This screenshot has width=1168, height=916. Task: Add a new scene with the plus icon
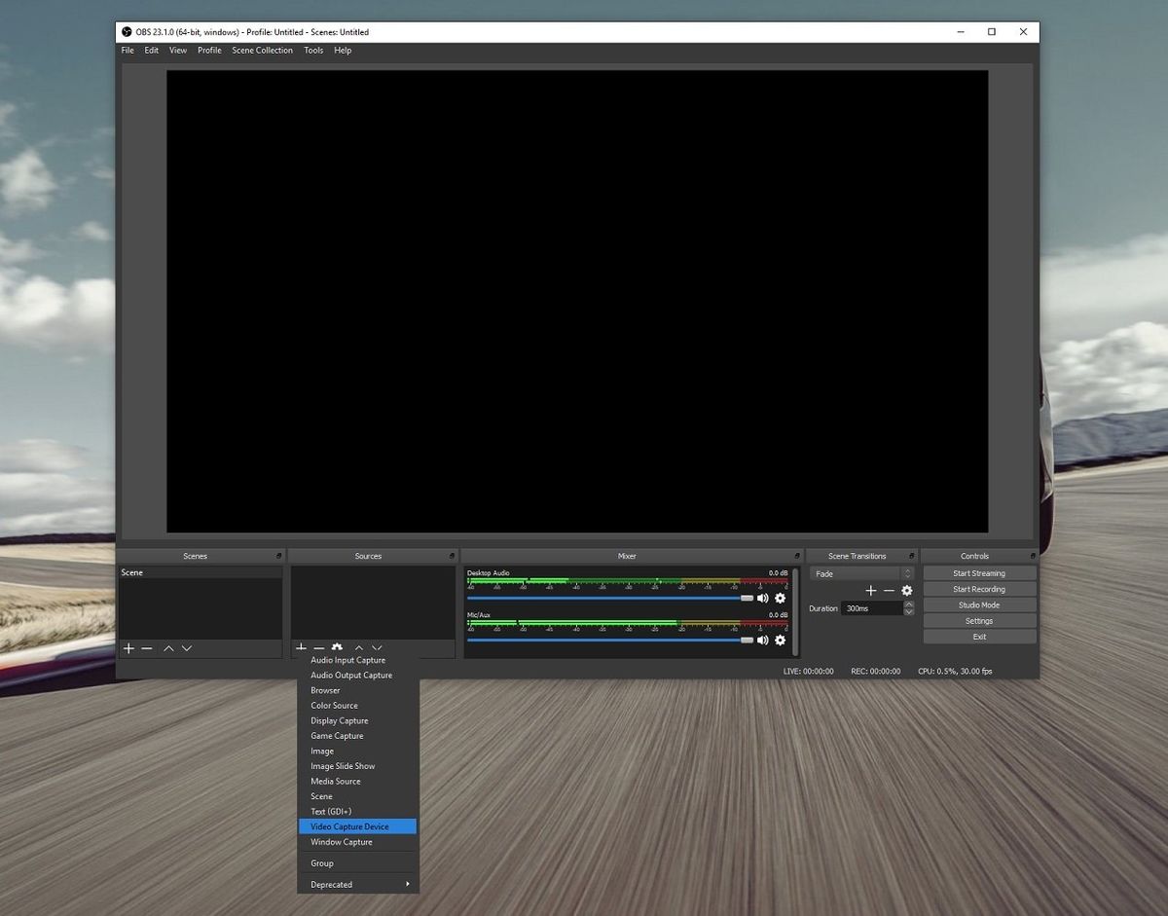pyautogui.click(x=128, y=648)
